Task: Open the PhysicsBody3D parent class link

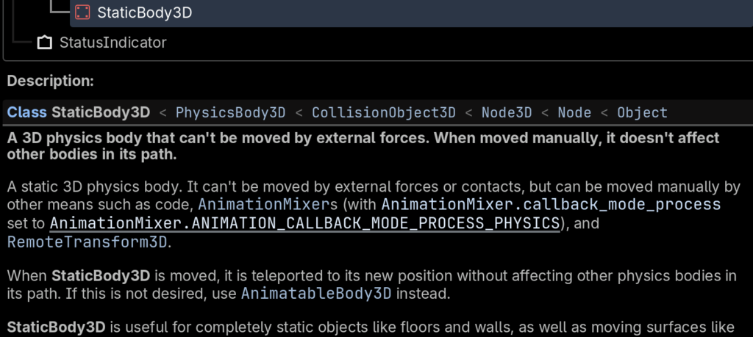Action: pos(230,112)
